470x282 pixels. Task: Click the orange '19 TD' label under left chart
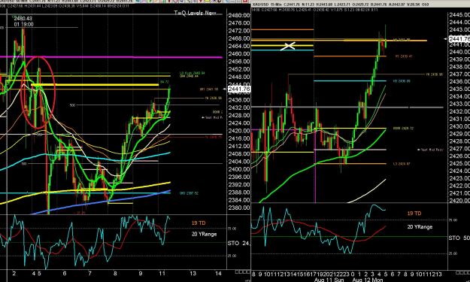pos(199,223)
